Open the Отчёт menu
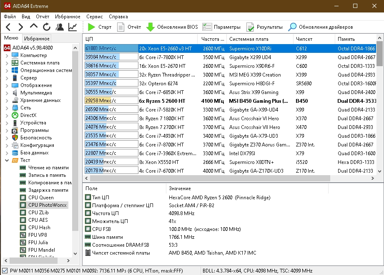Screen dimensions: 384x275 point(43,17)
